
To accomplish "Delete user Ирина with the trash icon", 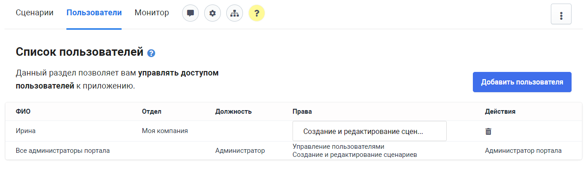I will coord(488,131).
